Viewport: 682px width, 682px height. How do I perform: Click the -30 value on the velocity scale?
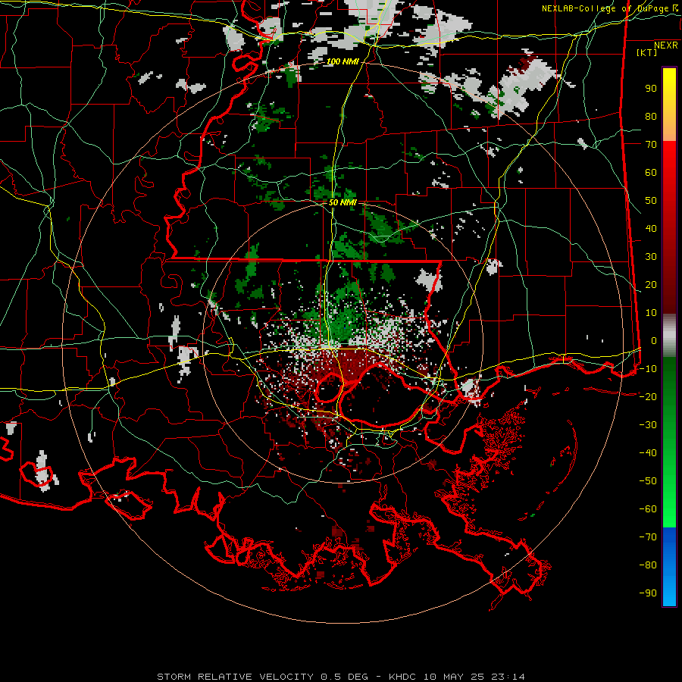pos(648,424)
